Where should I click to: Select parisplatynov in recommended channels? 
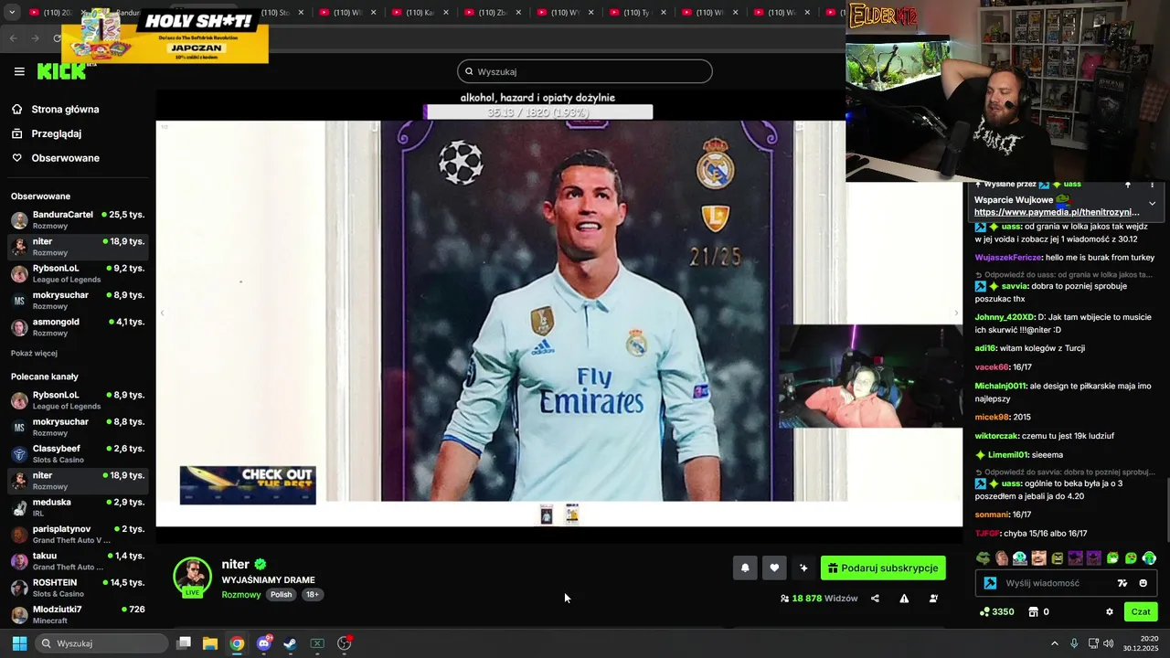(x=78, y=535)
